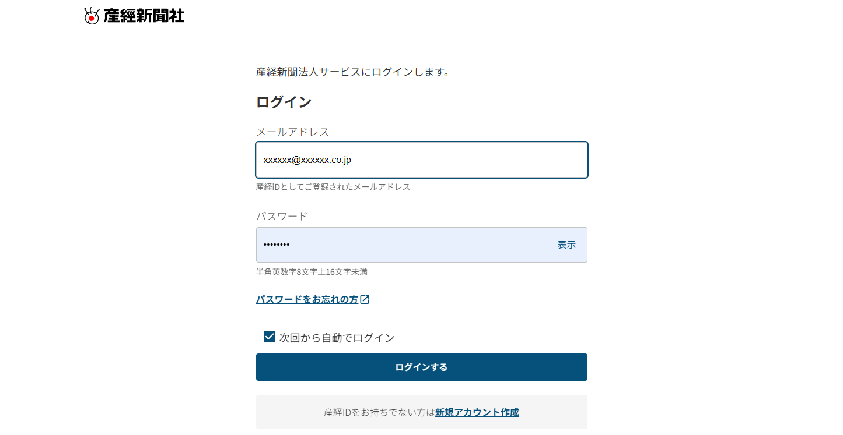Click the external-link icon beside forgot password
843x435 pixels.
pyautogui.click(x=365, y=299)
